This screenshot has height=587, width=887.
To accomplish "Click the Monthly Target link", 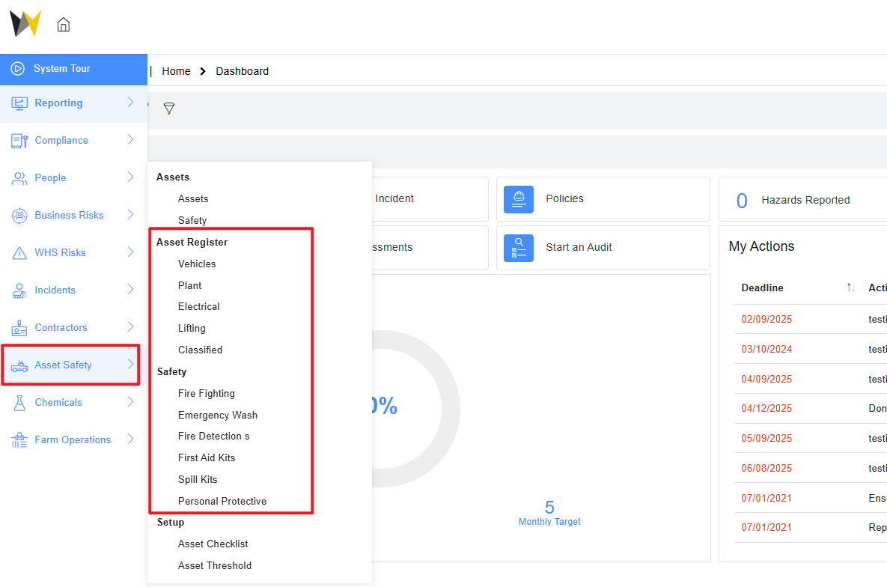I will click(x=549, y=522).
